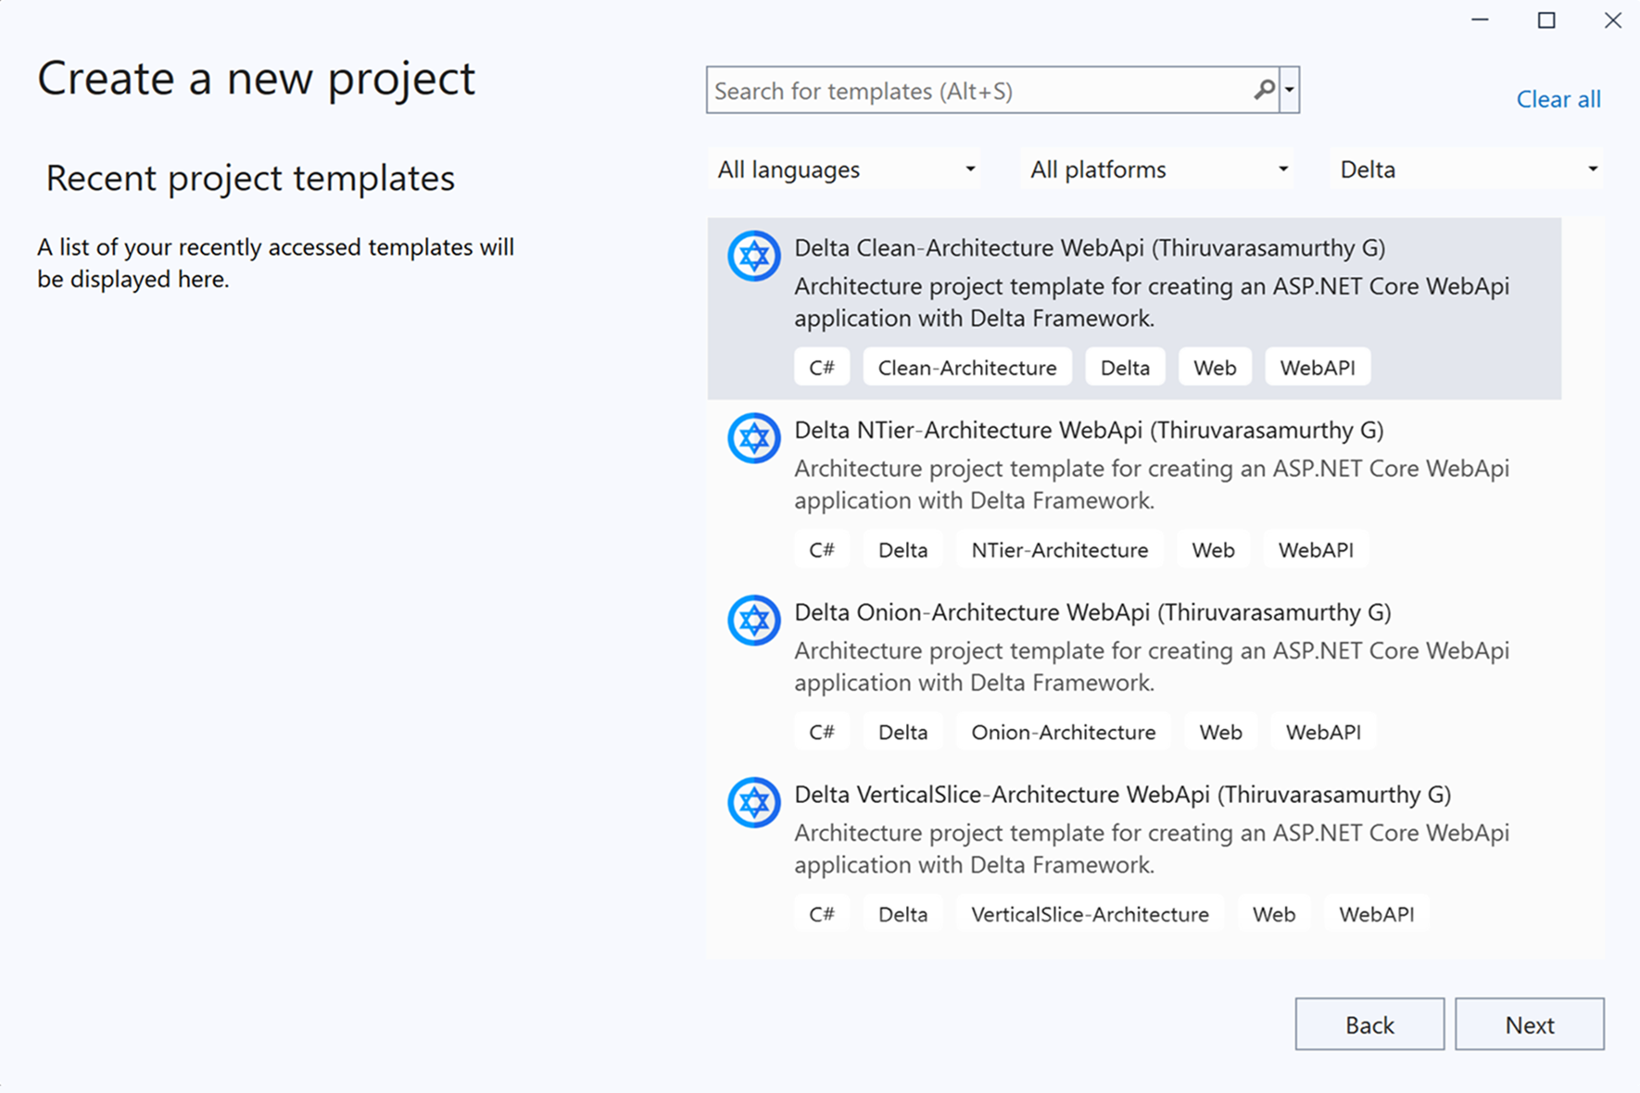Click the WebAPI tag on Onion-Architecture template

pyautogui.click(x=1323, y=733)
